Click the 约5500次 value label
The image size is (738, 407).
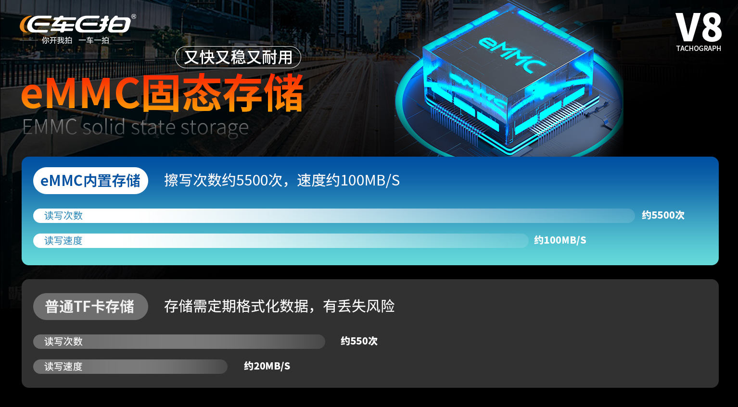pyautogui.click(x=663, y=215)
